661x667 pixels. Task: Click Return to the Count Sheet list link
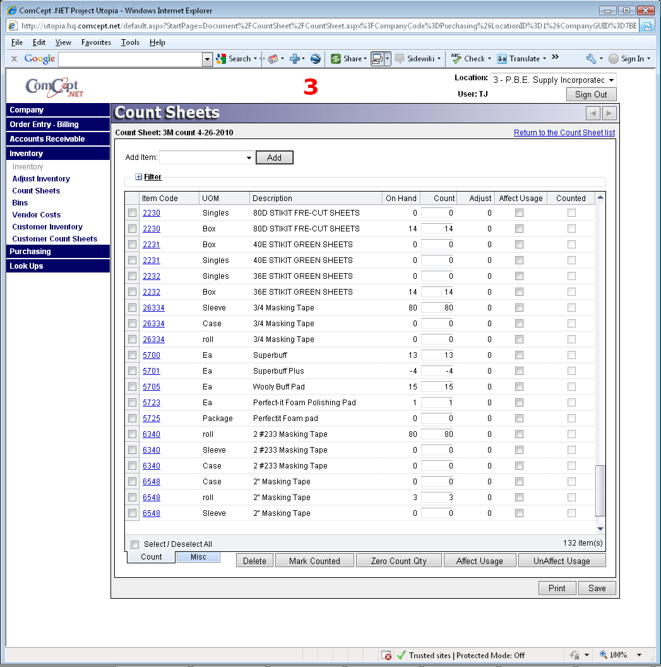click(x=564, y=133)
